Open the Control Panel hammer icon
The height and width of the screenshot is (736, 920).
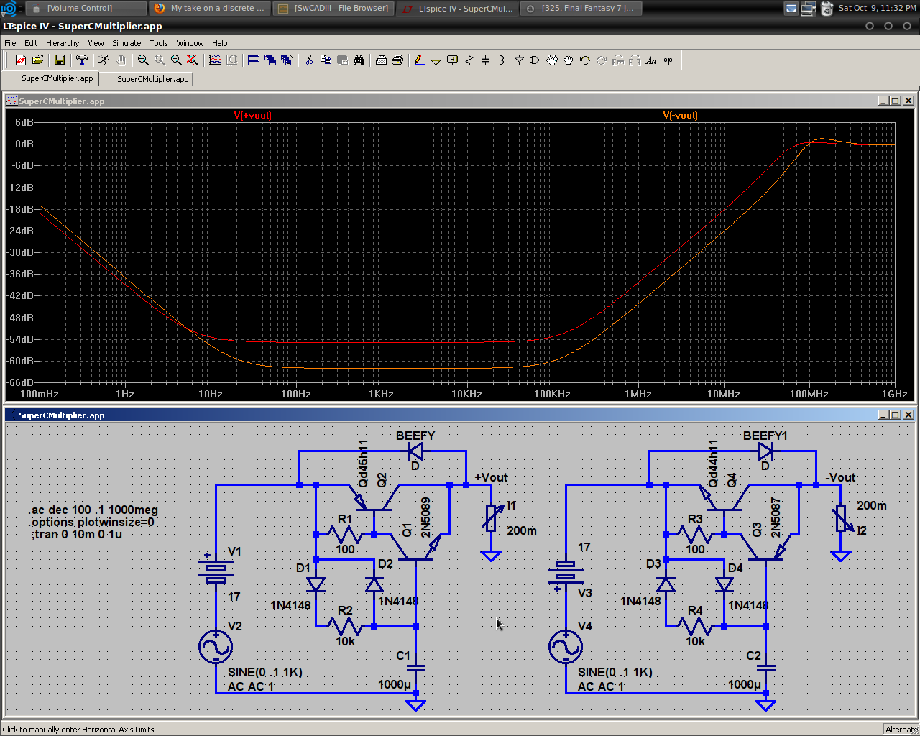tap(82, 60)
